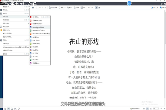The width and height of the screenshot is (166, 110).
Task: Click the highlighted second view icon in status bar
Action: 8,108
